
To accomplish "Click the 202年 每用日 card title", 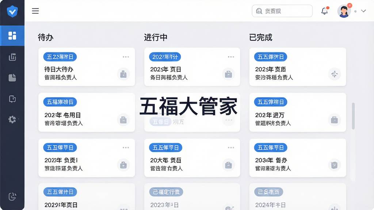I will [62, 115].
